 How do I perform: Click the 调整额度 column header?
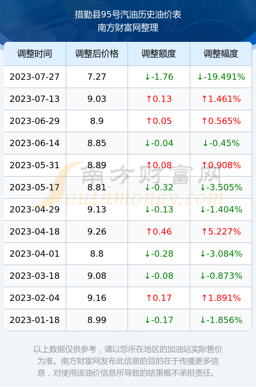[x=159, y=54]
